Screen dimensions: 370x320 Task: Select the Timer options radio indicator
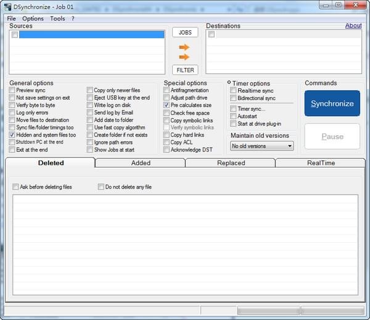(x=229, y=83)
